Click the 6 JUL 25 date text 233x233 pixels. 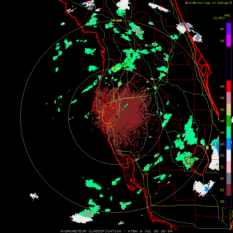[150, 231]
